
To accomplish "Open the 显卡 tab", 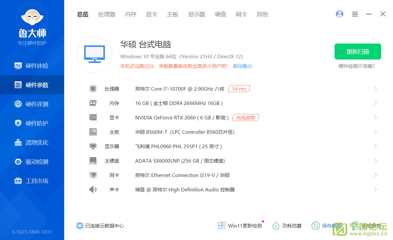I will [151, 14].
